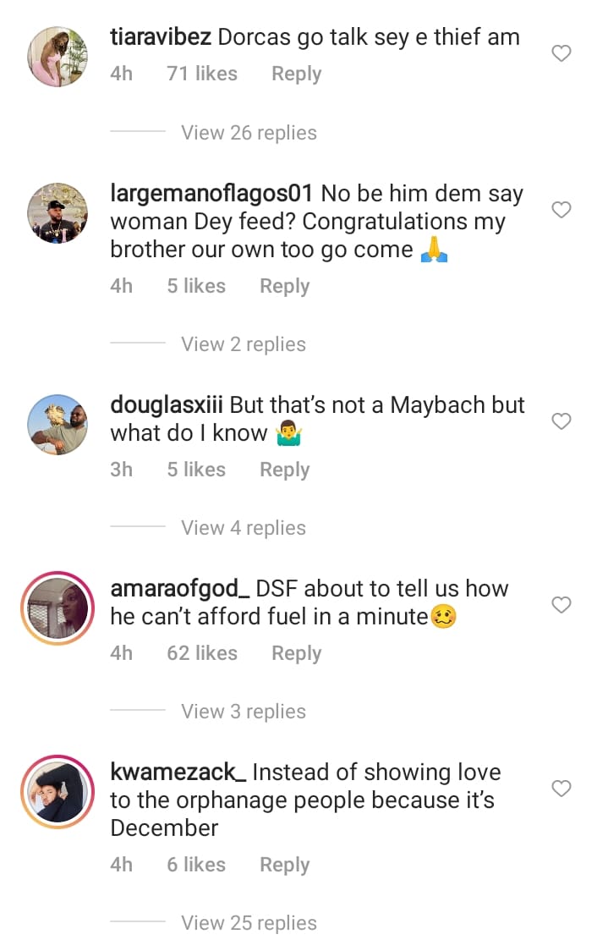This screenshot has height=951, width=608.
Task: Expand View 26 replies under tiaravibez
Action: (249, 133)
